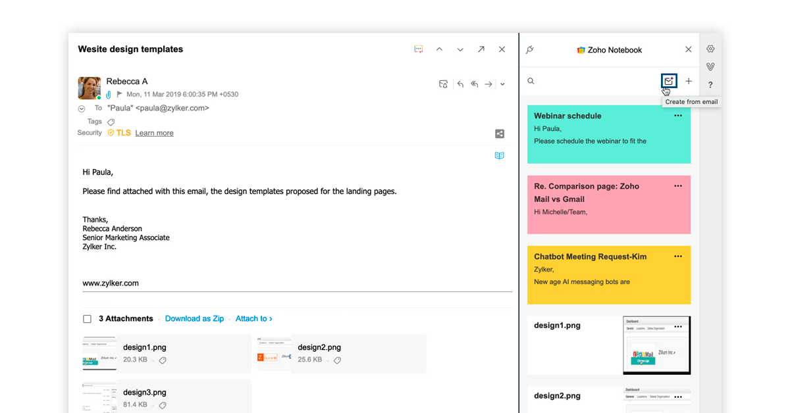
Task: Click the paperclip attachment icon under sender name
Action: click(109, 95)
